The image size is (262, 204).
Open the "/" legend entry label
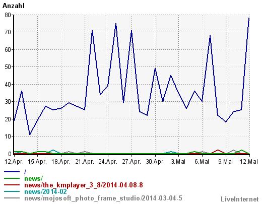25,172
